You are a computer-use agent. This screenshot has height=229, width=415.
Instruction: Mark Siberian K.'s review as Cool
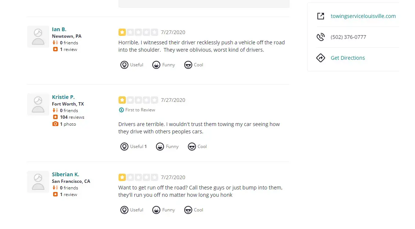pyautogui.click(x=193, y=210)
